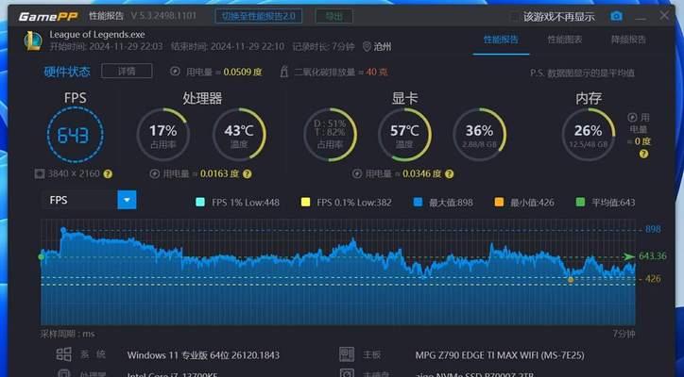Click the MPG Z790 EDGE TI MAX WIFI text
The width and height of the screenshot is (684, 377).
[500, 355]
